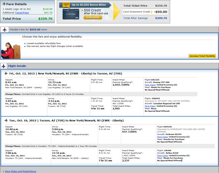The width and height of the screenshot is (219, 173).
Task: Click Tue., Oct. 16, 2012 Tucson to EWR heading
Action: (x=67, y=120)
